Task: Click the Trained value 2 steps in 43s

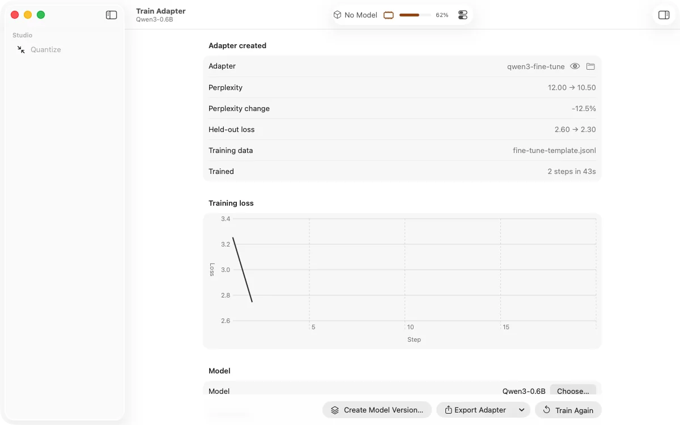Action: (572, 172)
